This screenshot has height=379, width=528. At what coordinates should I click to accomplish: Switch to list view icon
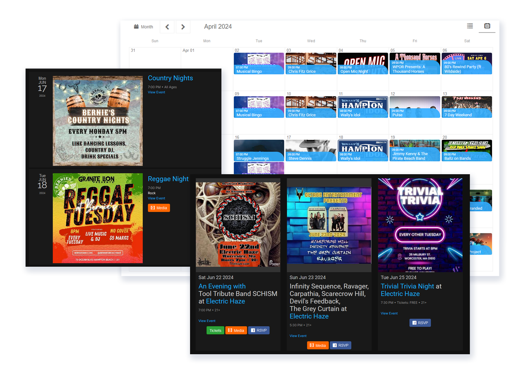(470, 26)
